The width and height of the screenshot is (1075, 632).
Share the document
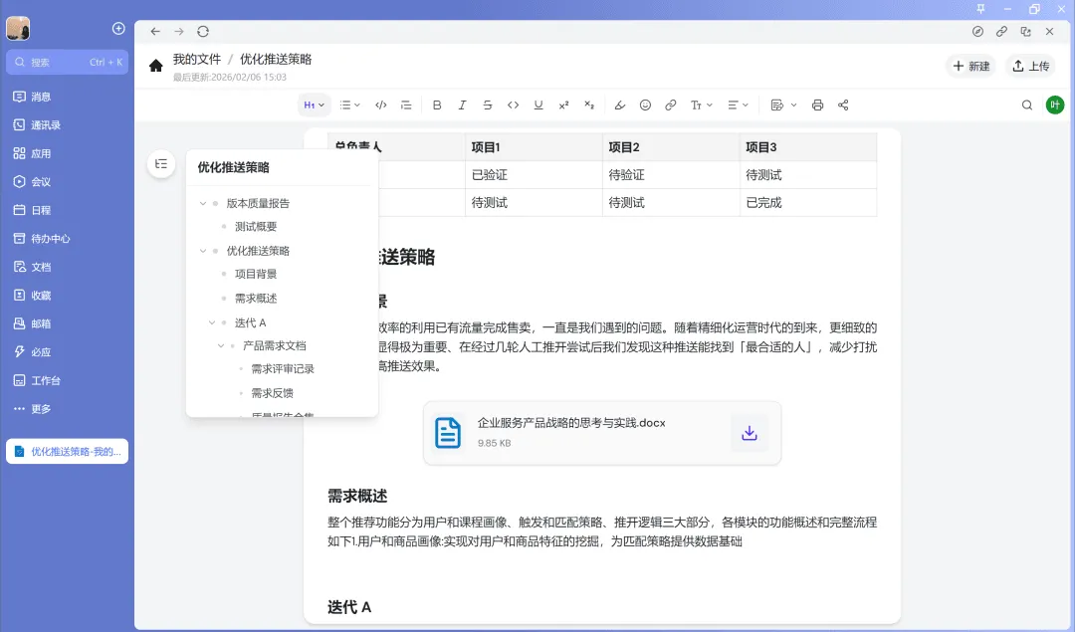click(x=843, y=105)
